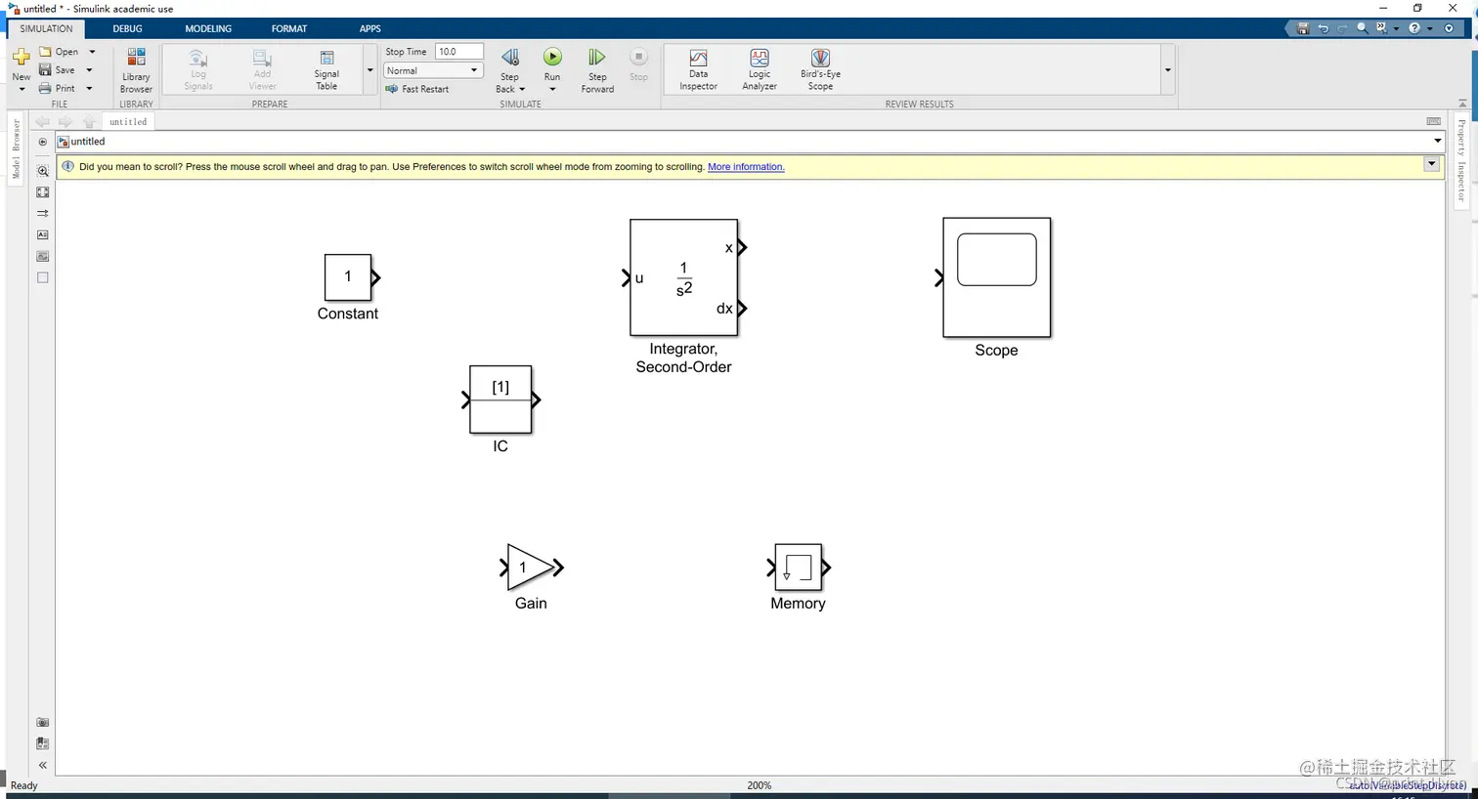Click the navigate back arrow
The height and width of the screenshot is (799, 1478).
(x=41, y=122)
